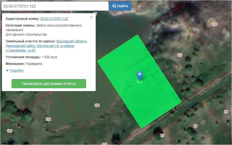Screen dimensions: 232x145
Task: Follow the Московская область address link
Action: [x=72, y=41]
